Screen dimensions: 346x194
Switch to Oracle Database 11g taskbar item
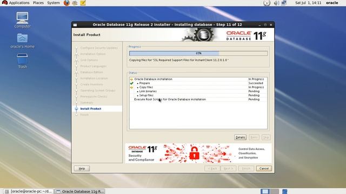[x=79, y=191]
